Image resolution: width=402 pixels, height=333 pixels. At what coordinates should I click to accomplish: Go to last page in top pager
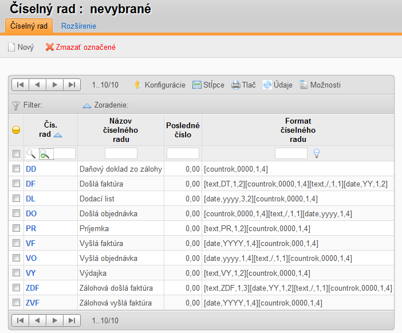[72, 85]
